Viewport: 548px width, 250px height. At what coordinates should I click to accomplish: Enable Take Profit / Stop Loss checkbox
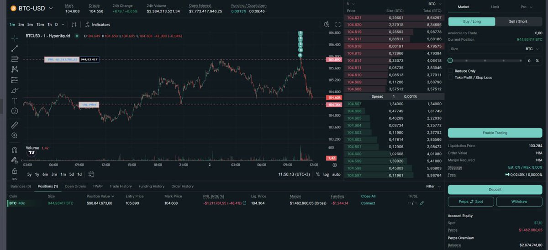point(450,77)
